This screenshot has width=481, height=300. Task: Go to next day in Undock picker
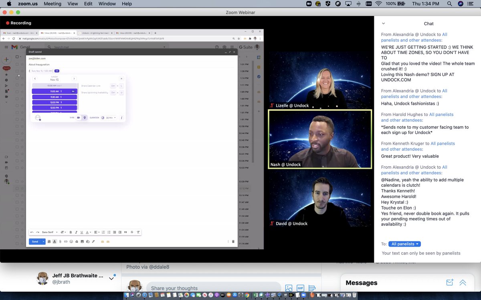[x=74, y=79]
